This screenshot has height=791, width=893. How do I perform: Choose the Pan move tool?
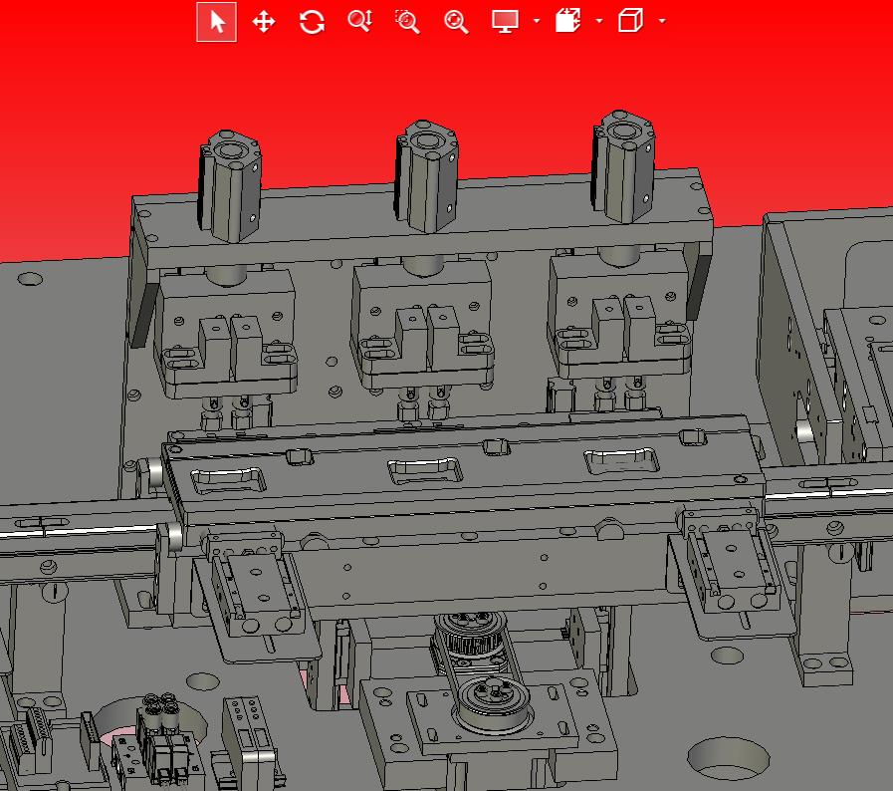coord(264,22)
